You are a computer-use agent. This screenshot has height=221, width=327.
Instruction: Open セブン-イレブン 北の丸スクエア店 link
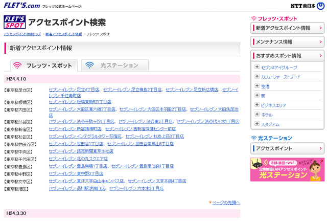click(78, 159)
